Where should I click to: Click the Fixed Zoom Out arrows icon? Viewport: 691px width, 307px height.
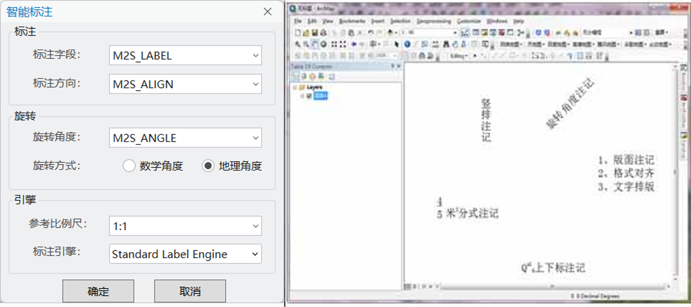tap(343, 44)
